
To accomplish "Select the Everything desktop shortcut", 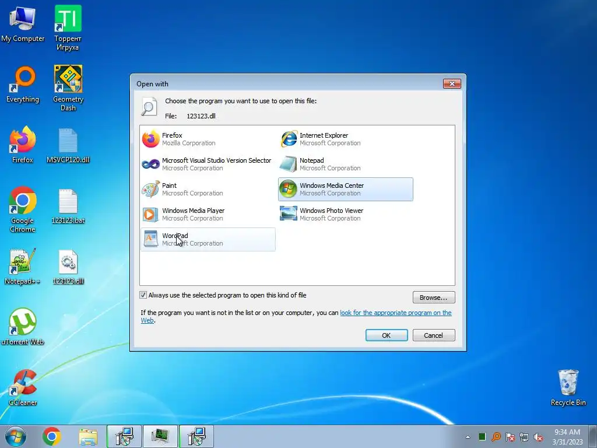I will click(x=23, y=85).
